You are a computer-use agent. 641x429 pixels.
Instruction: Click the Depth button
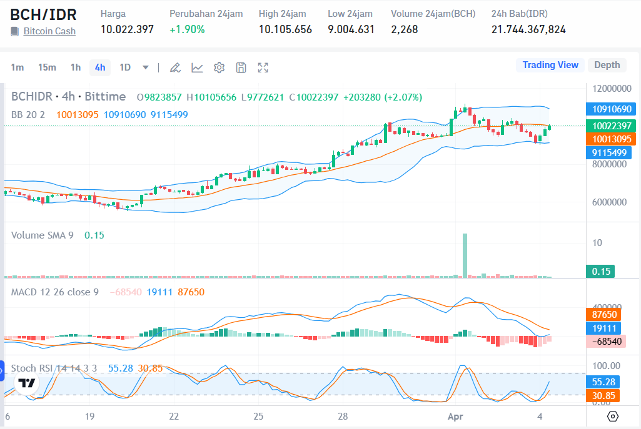(607, 64)
